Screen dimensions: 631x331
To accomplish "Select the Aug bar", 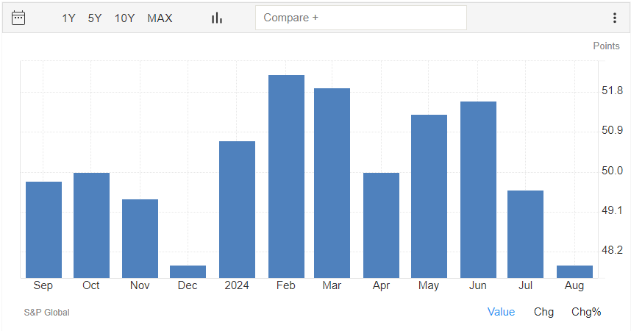I will coord(574,272).
